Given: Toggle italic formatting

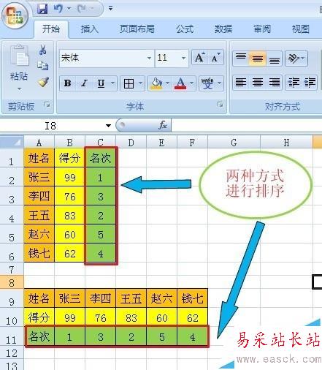Looking at the screenshot, I should point(84,83).
